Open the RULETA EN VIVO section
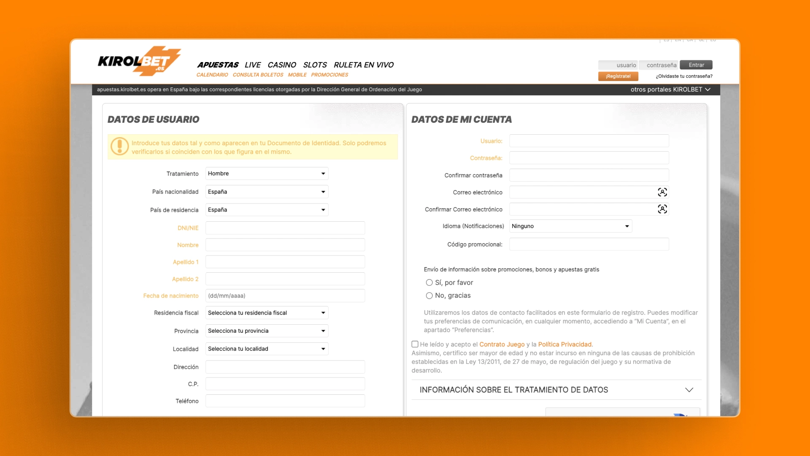Viewport: 810px width, 456px height. click(x=364, y=65)
